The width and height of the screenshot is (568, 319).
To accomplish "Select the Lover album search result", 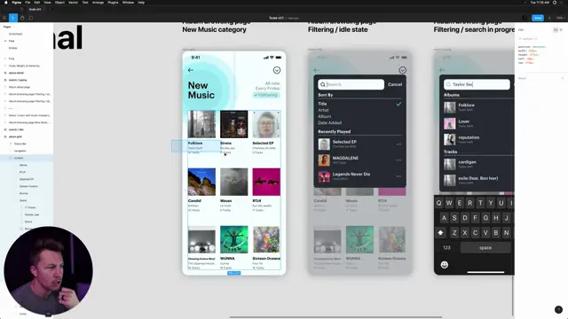I will [x=478, y=123].
